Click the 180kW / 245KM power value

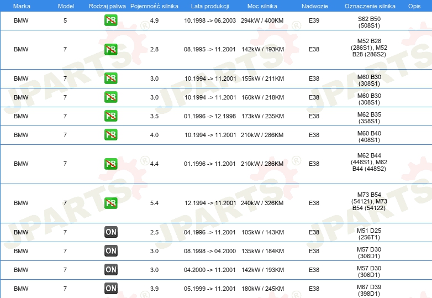point(262,289)
